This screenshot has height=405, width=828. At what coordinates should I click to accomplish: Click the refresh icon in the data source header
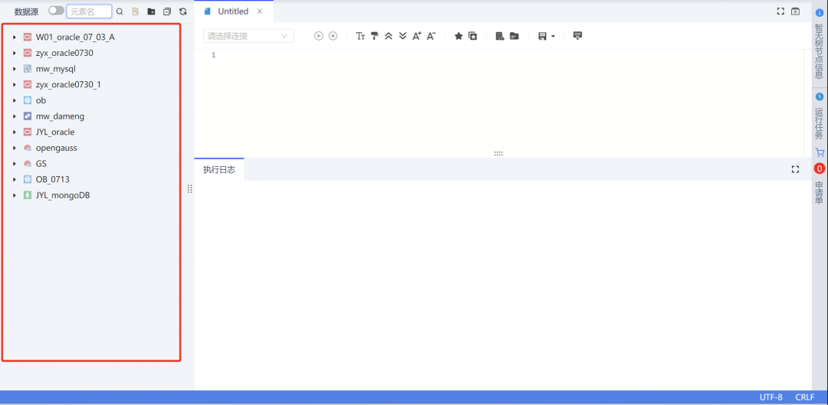pyautogui.click(x=182, y=11)
